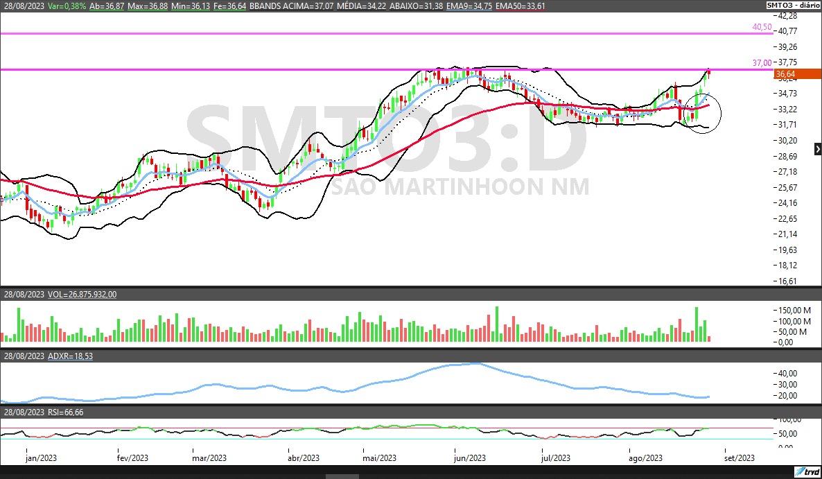Click the orange 36,64 current price tag
The image size is (822, 479).
[797, 74]
